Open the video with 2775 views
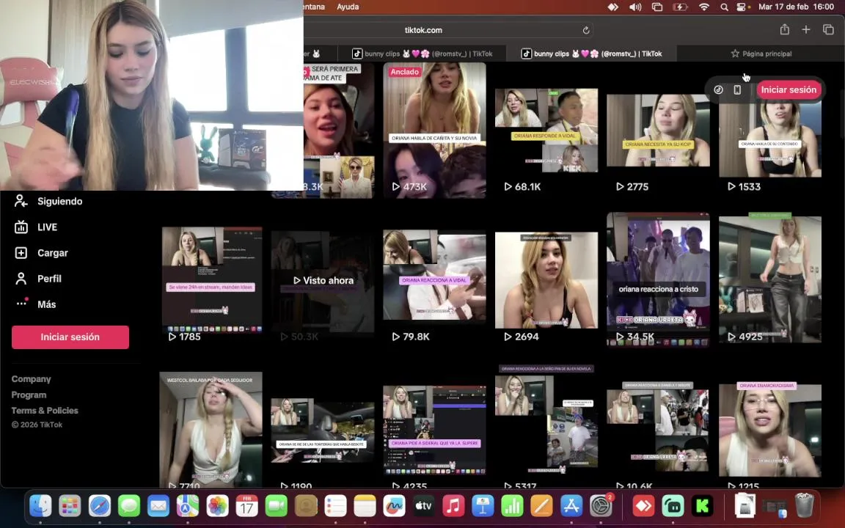845x528 pixels. (x=658, y=131)
